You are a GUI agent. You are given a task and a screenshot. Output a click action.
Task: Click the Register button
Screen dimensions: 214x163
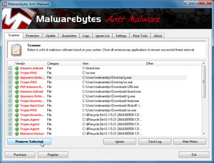(53, 155)
